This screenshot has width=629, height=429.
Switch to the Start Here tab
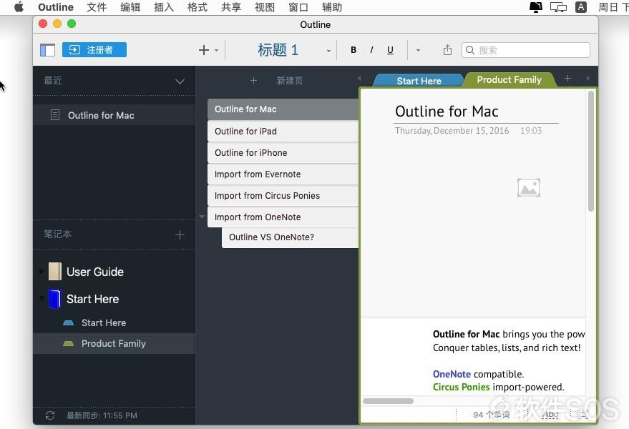click(x=419, y=81)
